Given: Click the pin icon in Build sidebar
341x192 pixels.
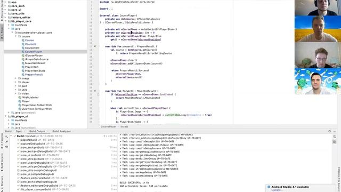Looking at the screenshot, I should pos(6,142).
